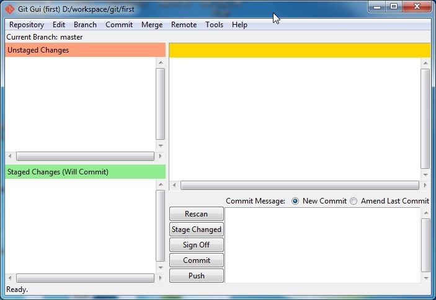Select the New Commit radio button

coord(295,201)
